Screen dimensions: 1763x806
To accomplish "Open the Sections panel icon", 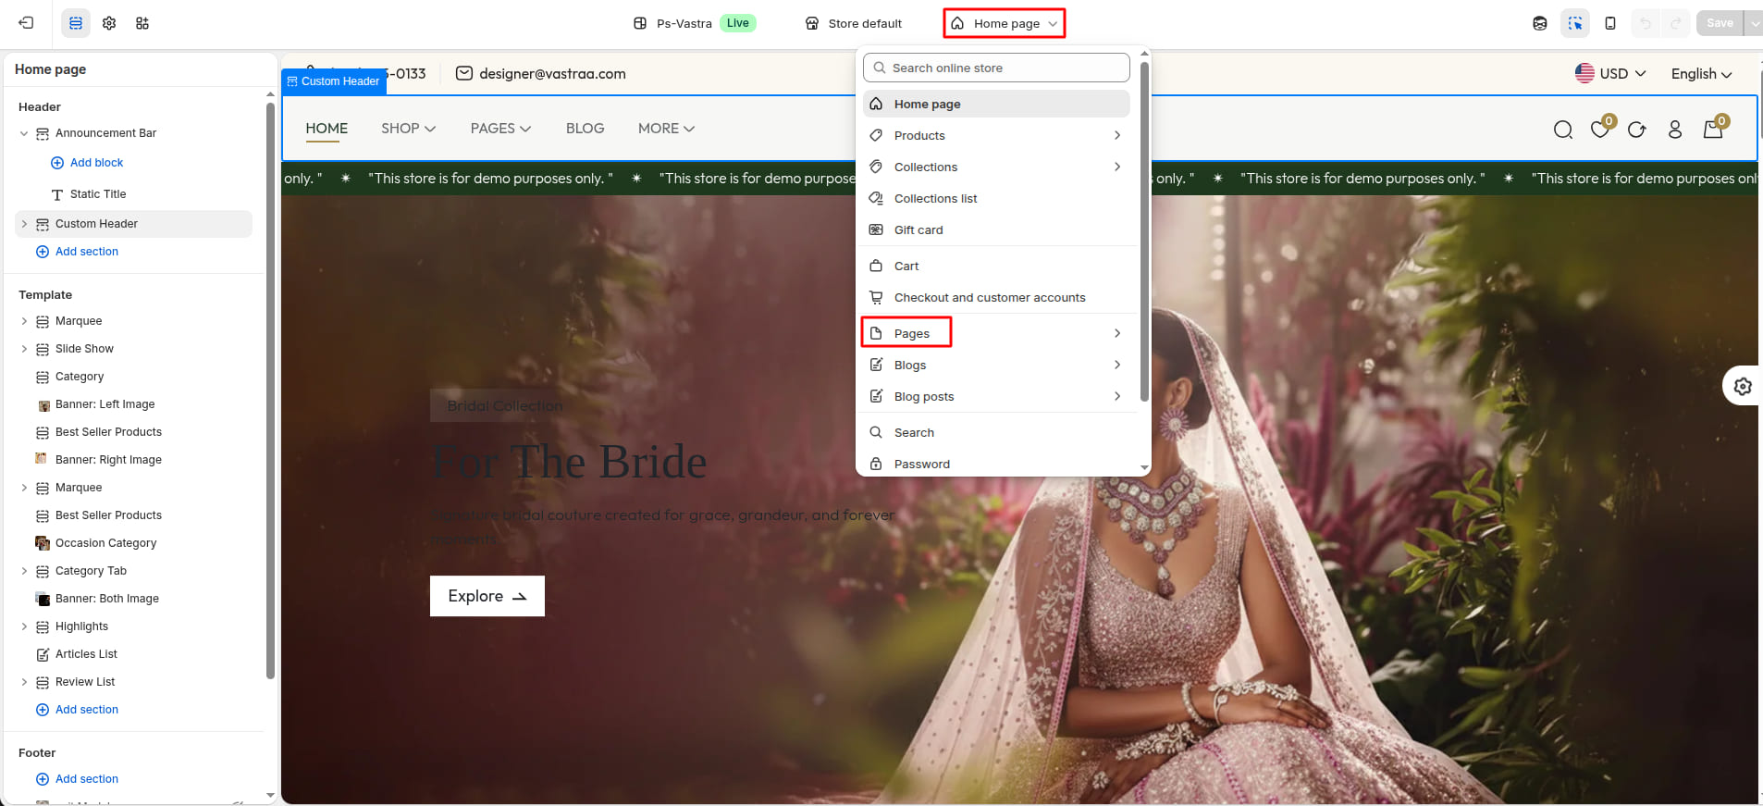I will click(x=76, y=23).
